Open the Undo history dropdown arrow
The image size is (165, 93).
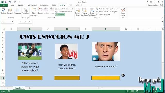[12, 2]
